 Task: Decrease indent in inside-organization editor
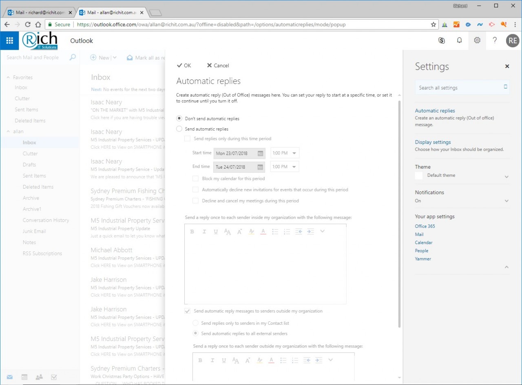pos(299,231)
